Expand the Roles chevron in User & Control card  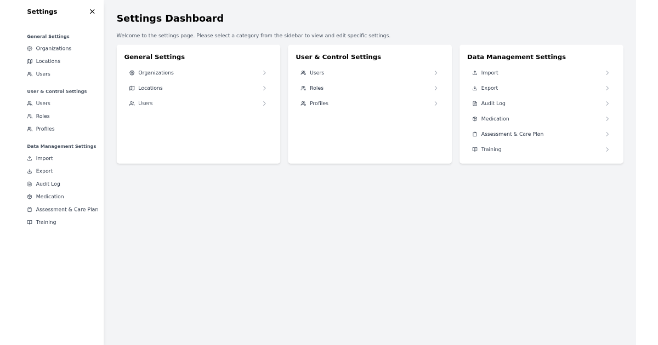click(436, 88)
